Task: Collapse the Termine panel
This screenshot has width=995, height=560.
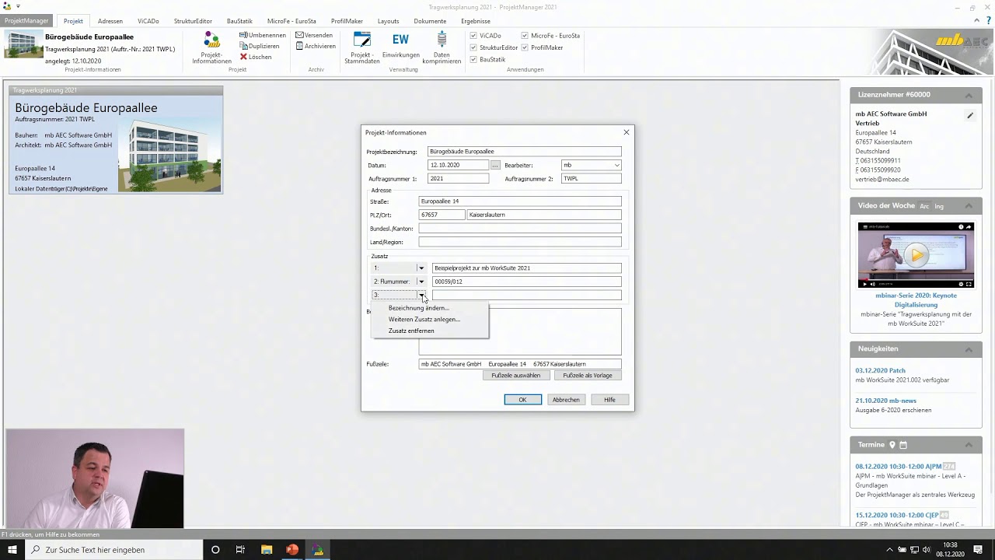Action: (969, 445)
